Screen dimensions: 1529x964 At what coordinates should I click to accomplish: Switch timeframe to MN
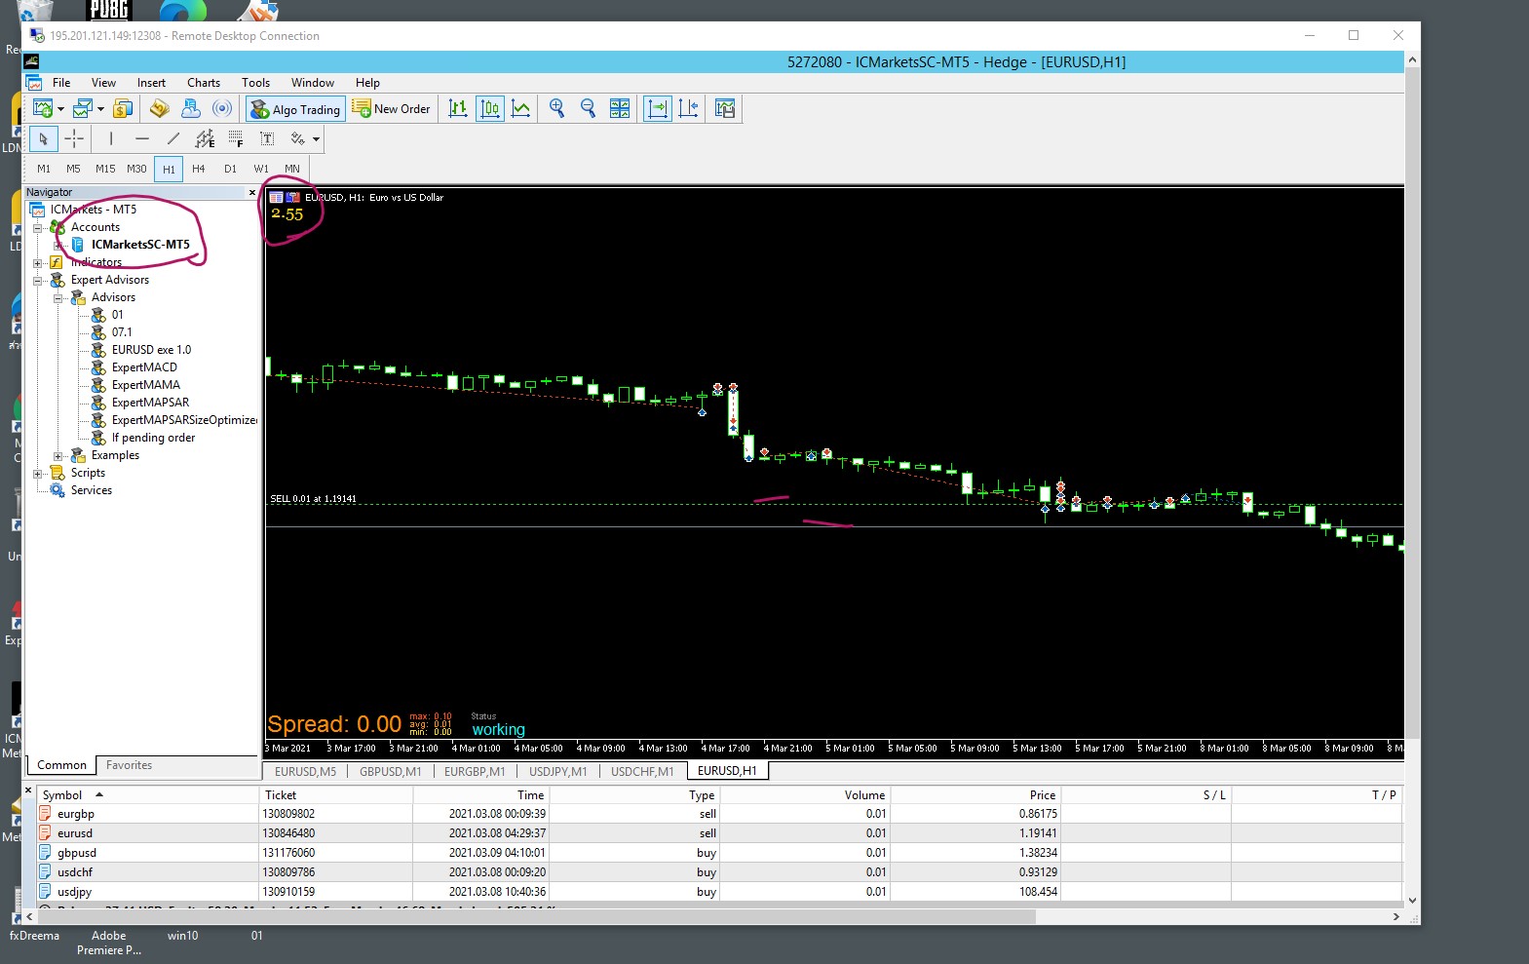tap(292, 169)
